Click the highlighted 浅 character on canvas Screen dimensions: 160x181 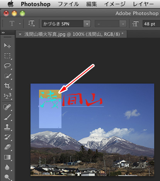50,99
